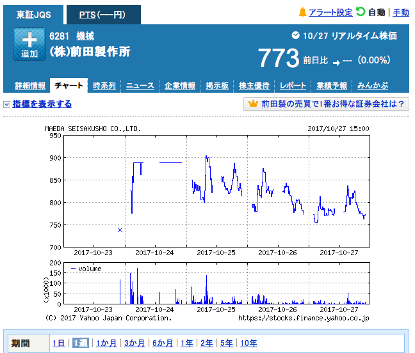Select the 2年 period
Image resolution: width=415 pixels, height=353 pixels.
point(207,343)
